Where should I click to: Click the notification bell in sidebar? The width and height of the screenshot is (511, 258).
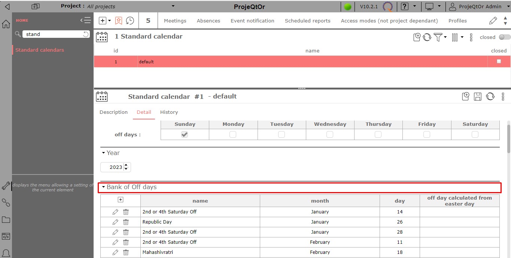[6, 254]
